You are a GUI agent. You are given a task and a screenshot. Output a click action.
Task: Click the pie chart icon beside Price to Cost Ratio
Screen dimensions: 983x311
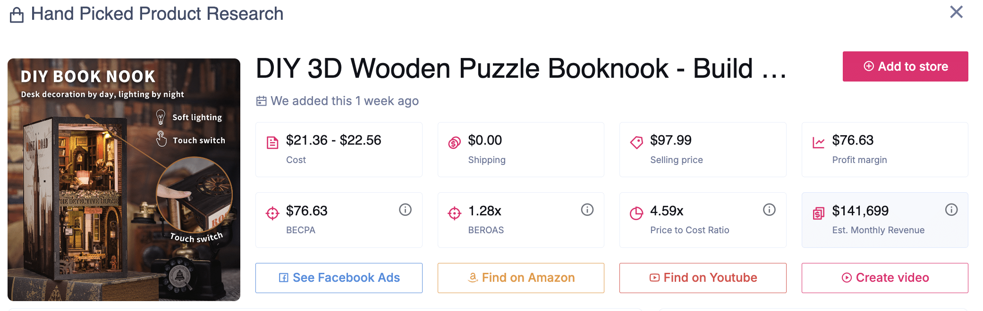(x=636, y=213)
